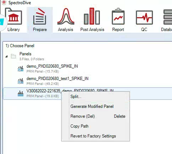Click the Panels folder label
172x154 pixels.
click(x=25, y=54)
